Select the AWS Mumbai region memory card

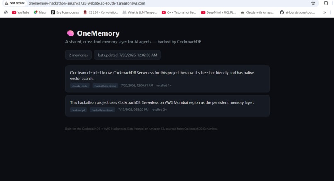click(x=167, y=106)
